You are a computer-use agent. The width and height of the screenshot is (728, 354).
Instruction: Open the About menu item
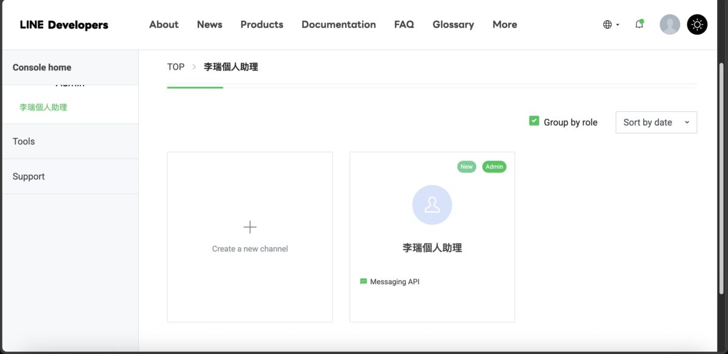pos(164,25)
